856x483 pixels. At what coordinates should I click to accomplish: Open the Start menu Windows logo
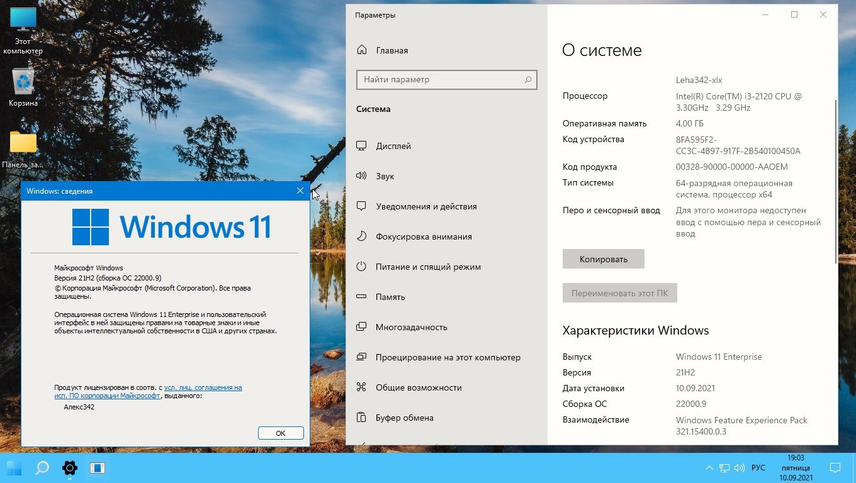click(x=14, y=468)
